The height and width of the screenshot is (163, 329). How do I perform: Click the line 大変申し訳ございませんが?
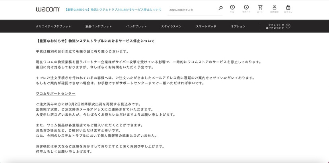[105, 115]
